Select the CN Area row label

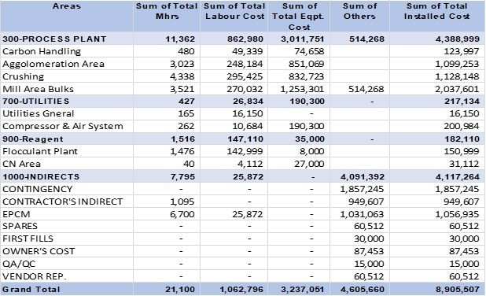coord(21,164)
